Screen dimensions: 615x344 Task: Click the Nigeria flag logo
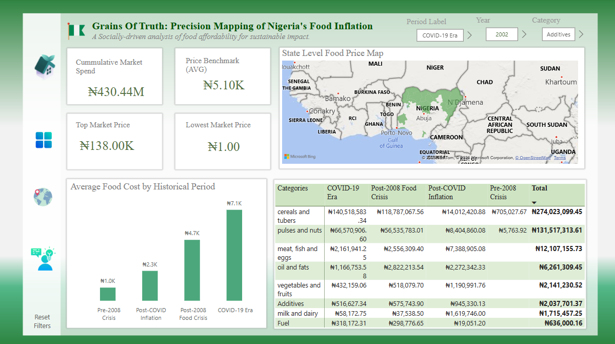point(76,31)
